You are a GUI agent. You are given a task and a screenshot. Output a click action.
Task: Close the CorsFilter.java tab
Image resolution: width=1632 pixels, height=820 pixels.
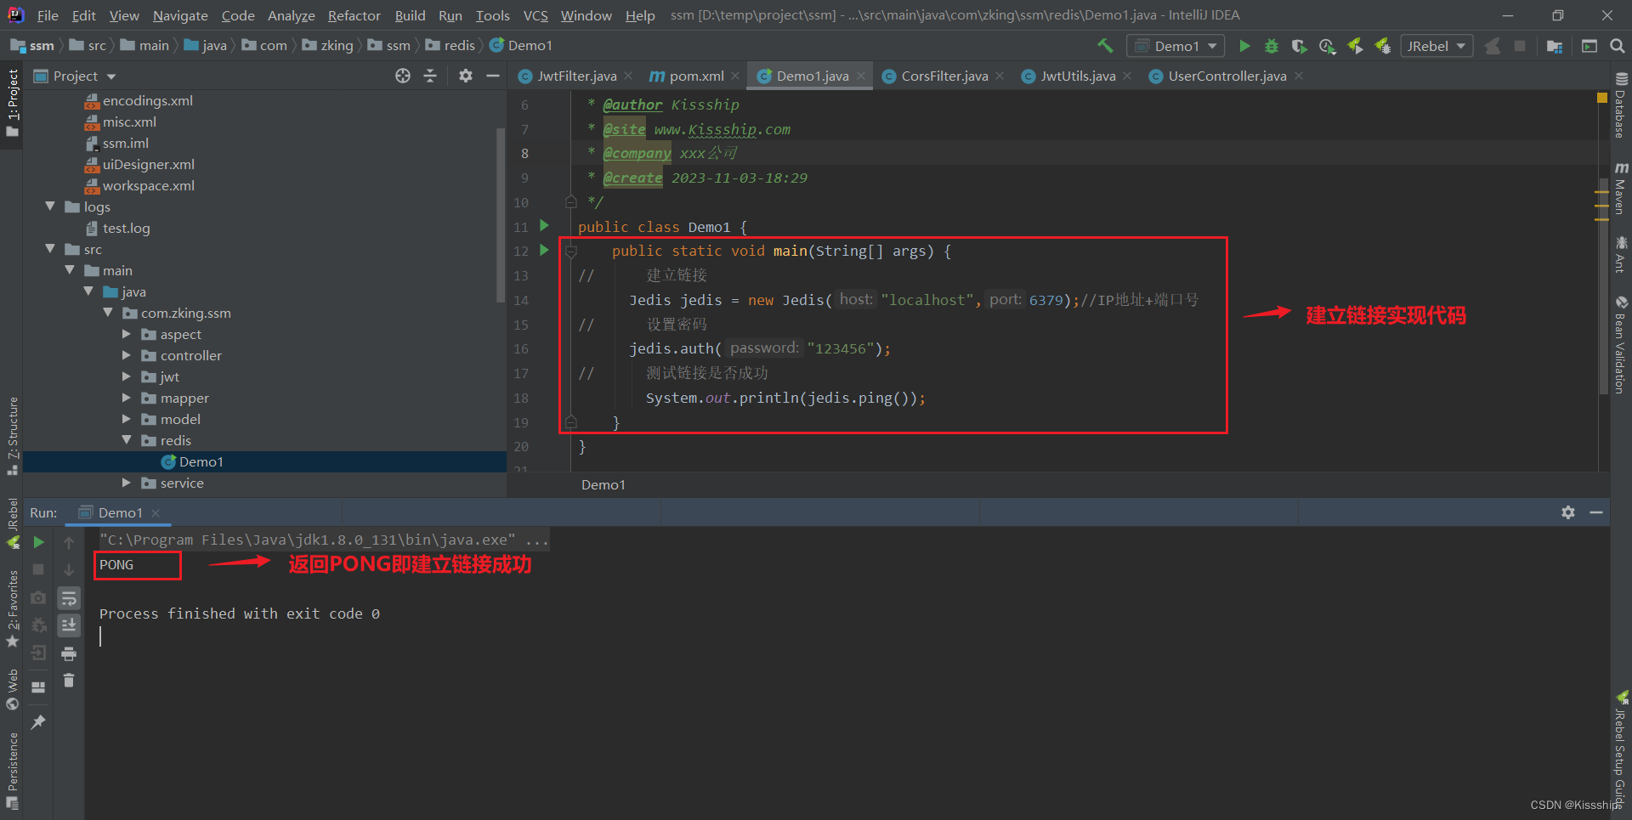click(x=1000, y=76)
